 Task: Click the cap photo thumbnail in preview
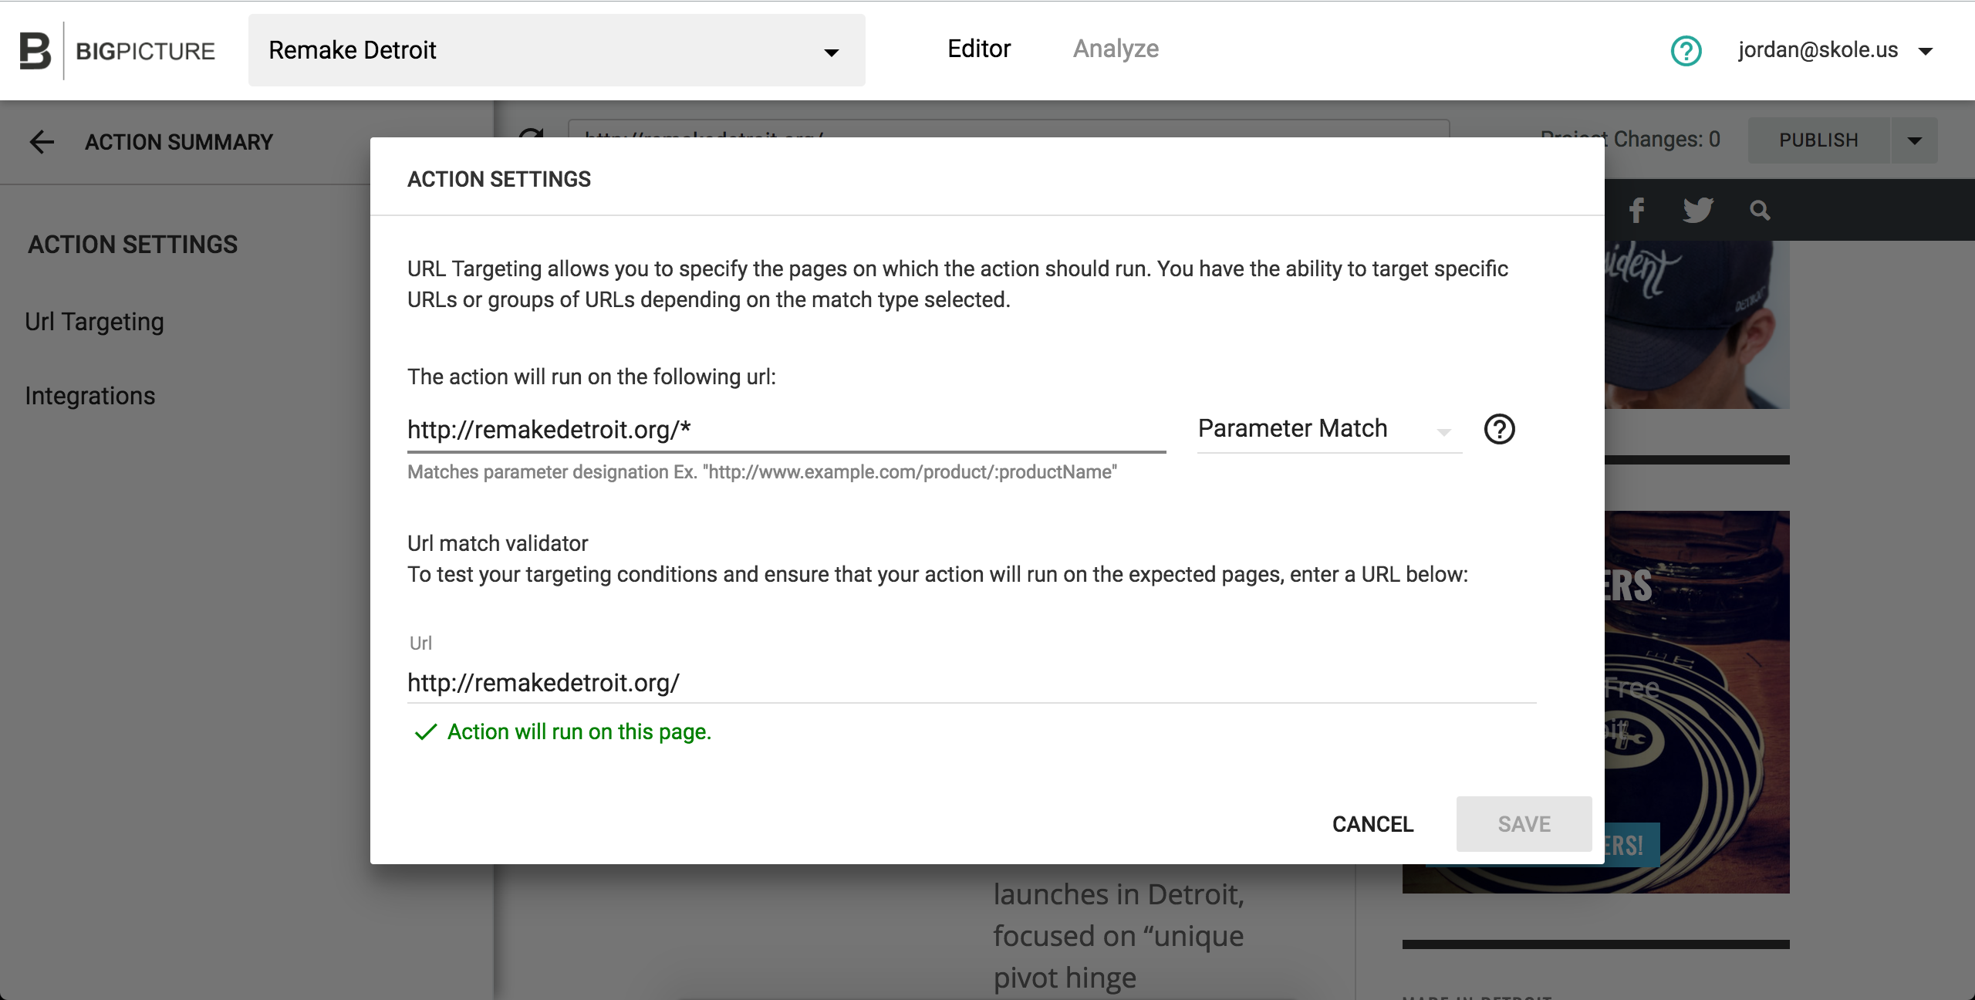[1696, 325]
